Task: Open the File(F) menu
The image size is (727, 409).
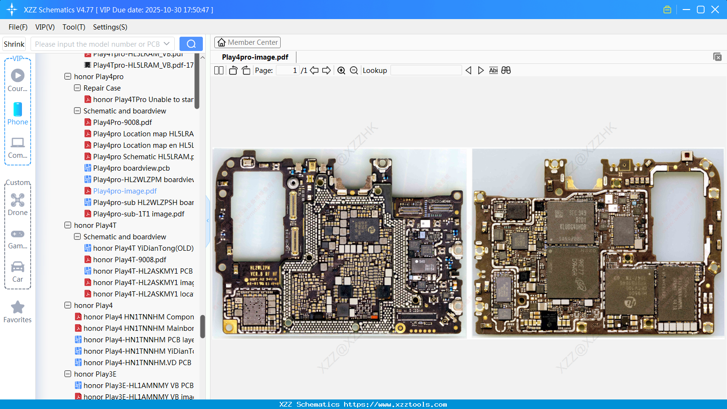Action: [x=18, y=27]
